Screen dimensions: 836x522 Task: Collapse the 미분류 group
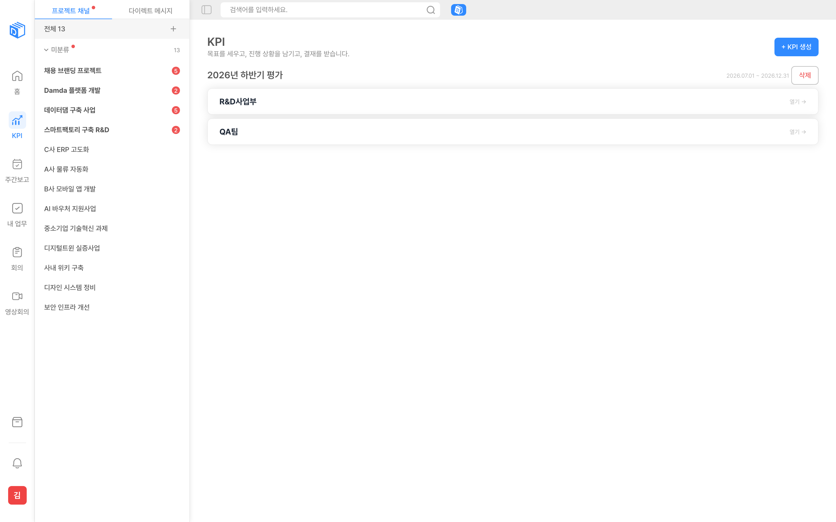46,50
